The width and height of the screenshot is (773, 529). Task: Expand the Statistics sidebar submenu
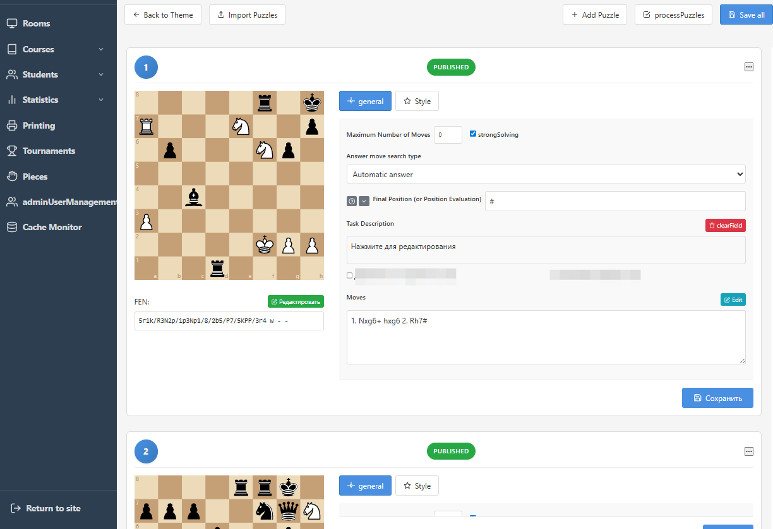pos(101,100)
